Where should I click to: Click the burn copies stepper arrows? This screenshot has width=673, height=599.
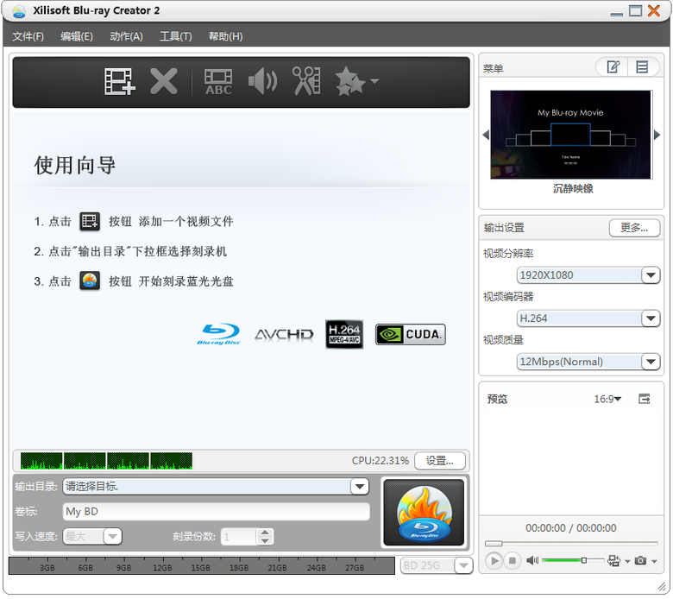click(264, 537)
